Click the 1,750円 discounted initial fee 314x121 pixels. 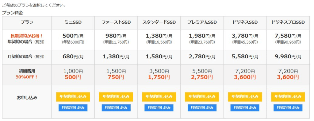[159, 77]
